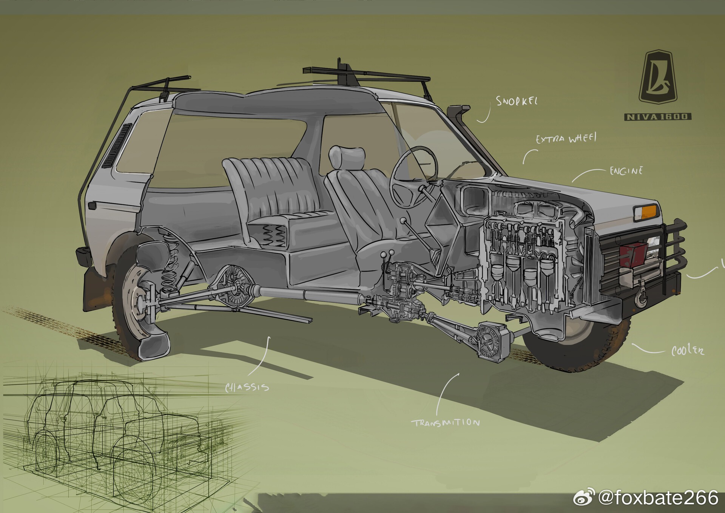Click the CHASSIS label text

point(247,387)
